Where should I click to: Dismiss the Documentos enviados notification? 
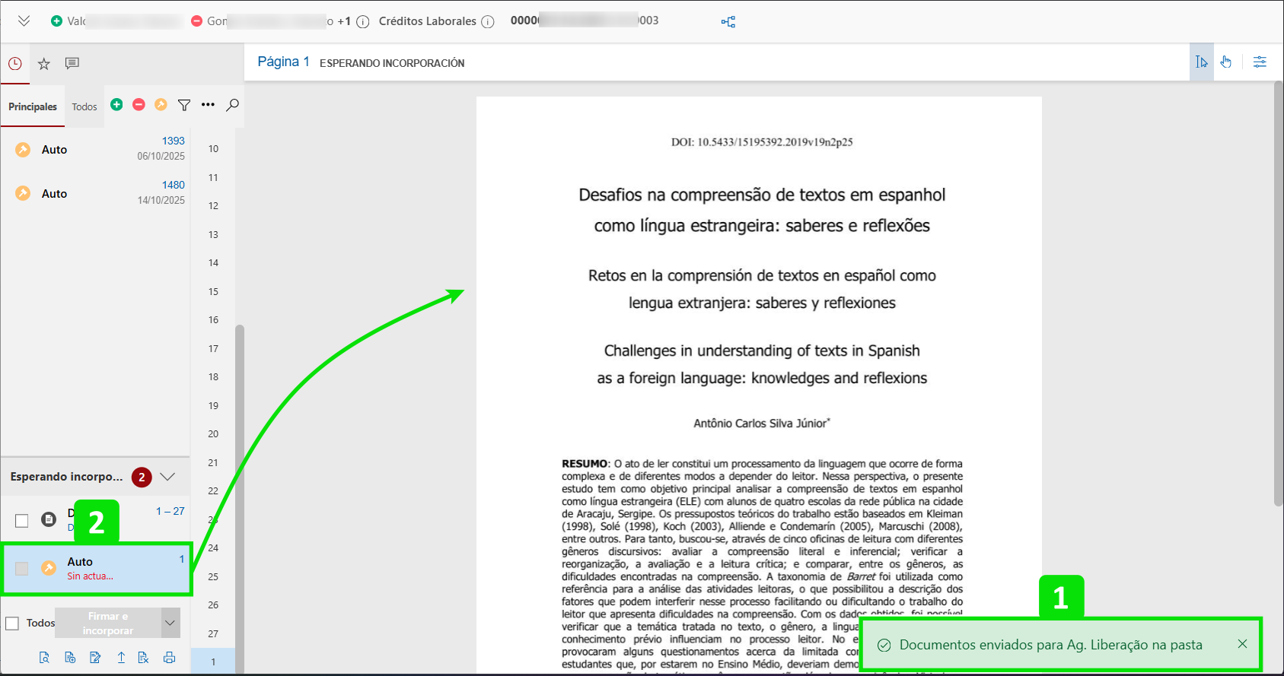tap(1242, 644)
